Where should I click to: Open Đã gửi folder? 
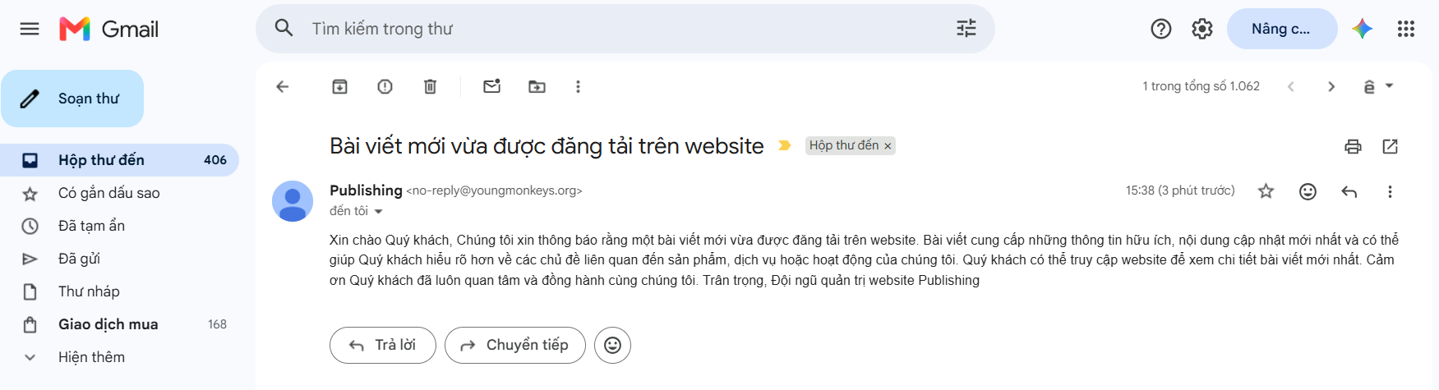click(120, 259)
